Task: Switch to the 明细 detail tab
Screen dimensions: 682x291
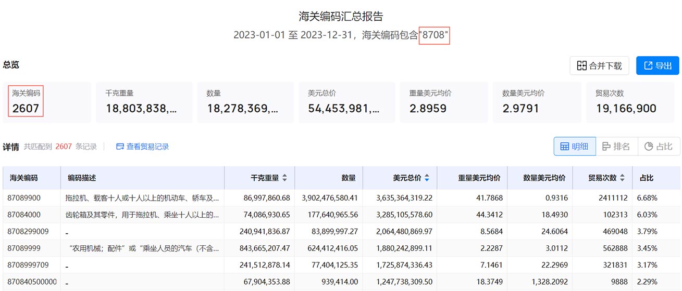Action: coord(574,147)
